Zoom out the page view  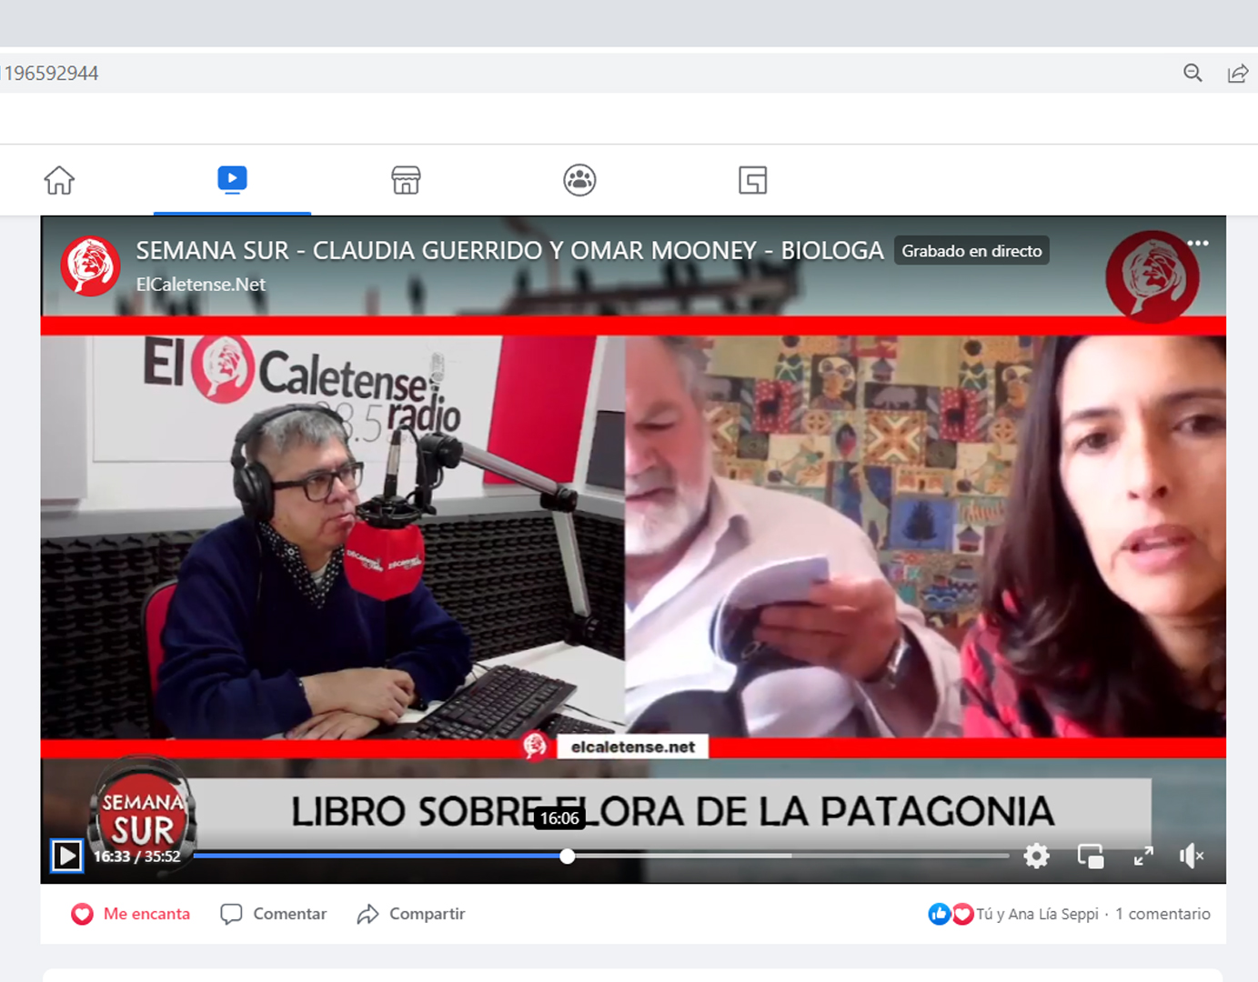[x=1193, y=73]
